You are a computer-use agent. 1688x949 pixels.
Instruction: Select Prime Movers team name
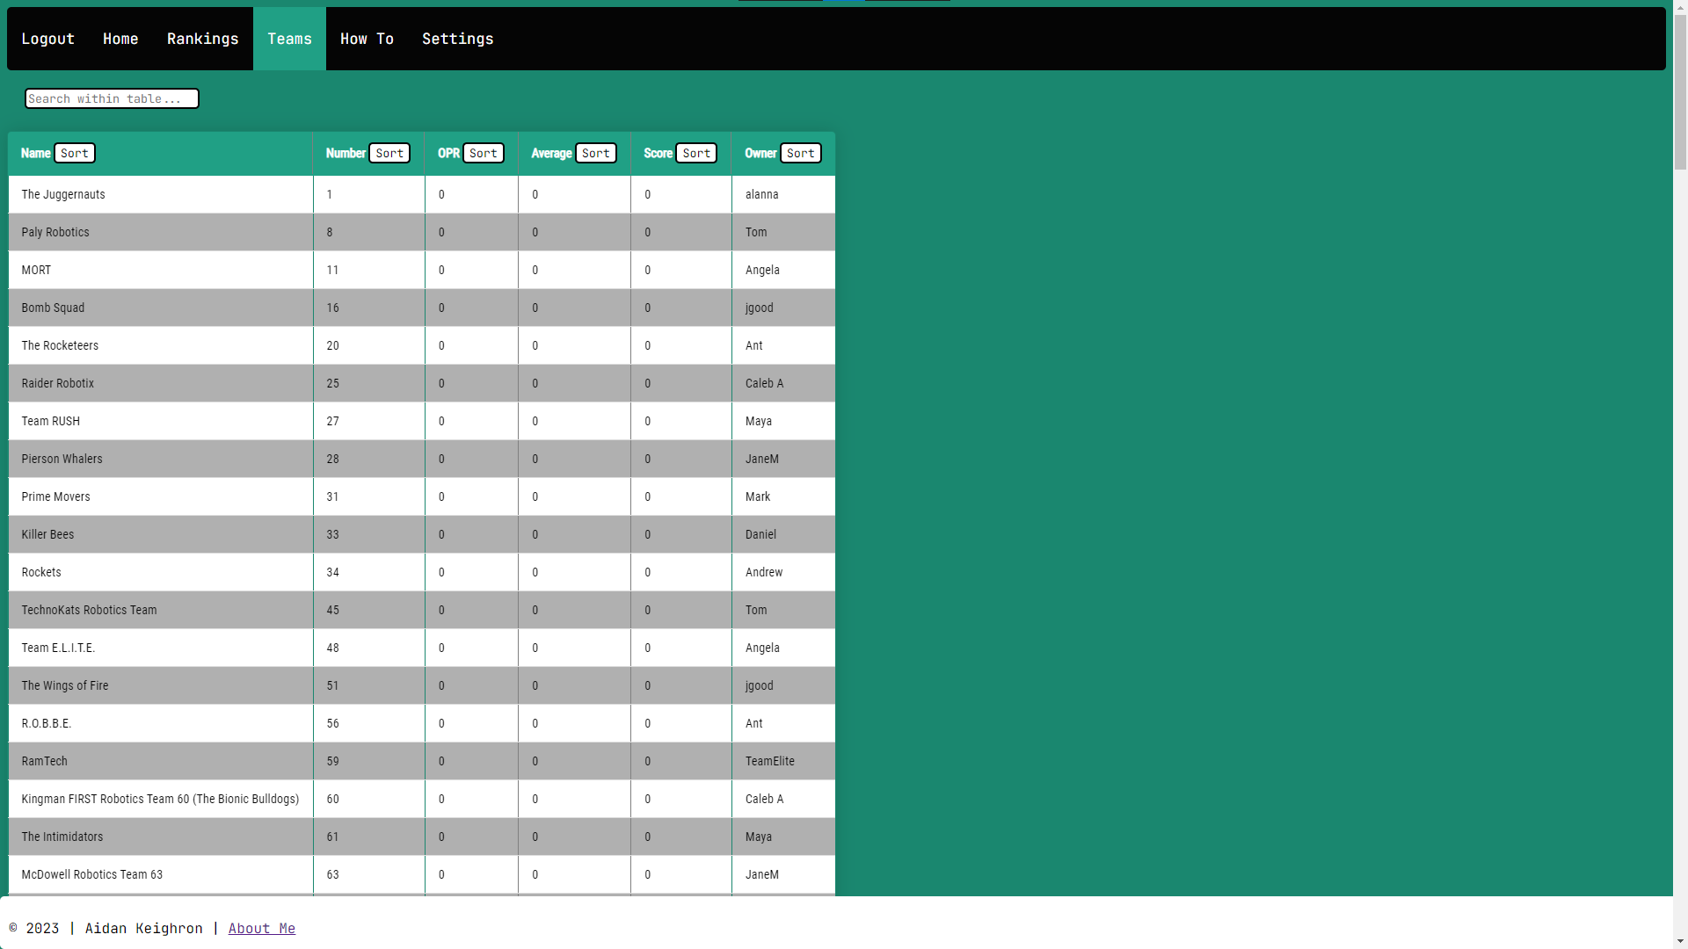pos(55,496)
